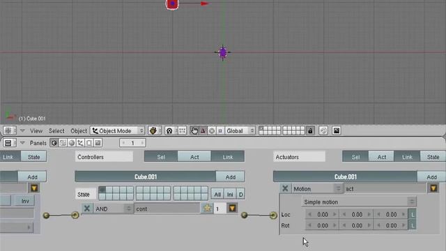Toggle the layer lock padlock icon
The height and width of the screenshot is (251, 446).
coord(310,130)
